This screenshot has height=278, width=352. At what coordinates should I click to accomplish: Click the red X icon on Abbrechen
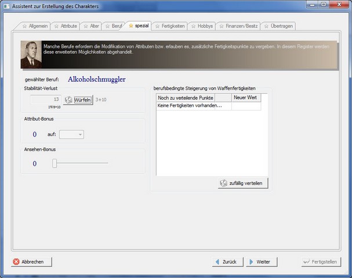pos(16,262)
